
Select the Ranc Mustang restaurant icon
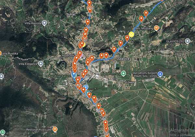click(x=156, y=28)
